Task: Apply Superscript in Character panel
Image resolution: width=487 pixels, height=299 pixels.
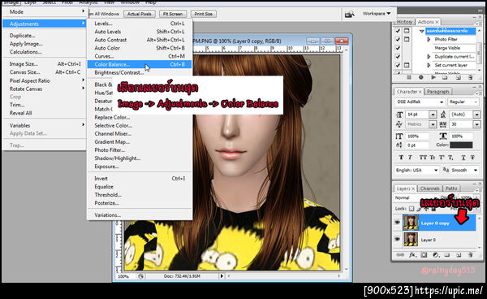Action: (x=442, y=158)
